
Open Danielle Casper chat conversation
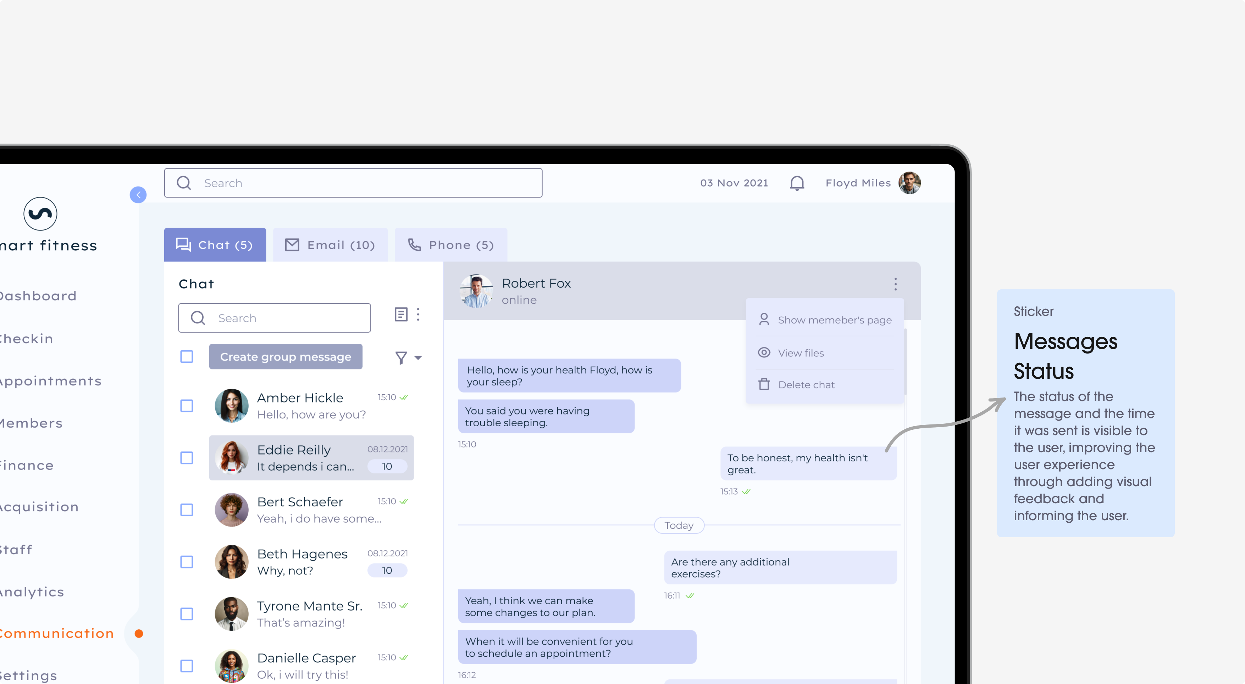pos(312,666)
